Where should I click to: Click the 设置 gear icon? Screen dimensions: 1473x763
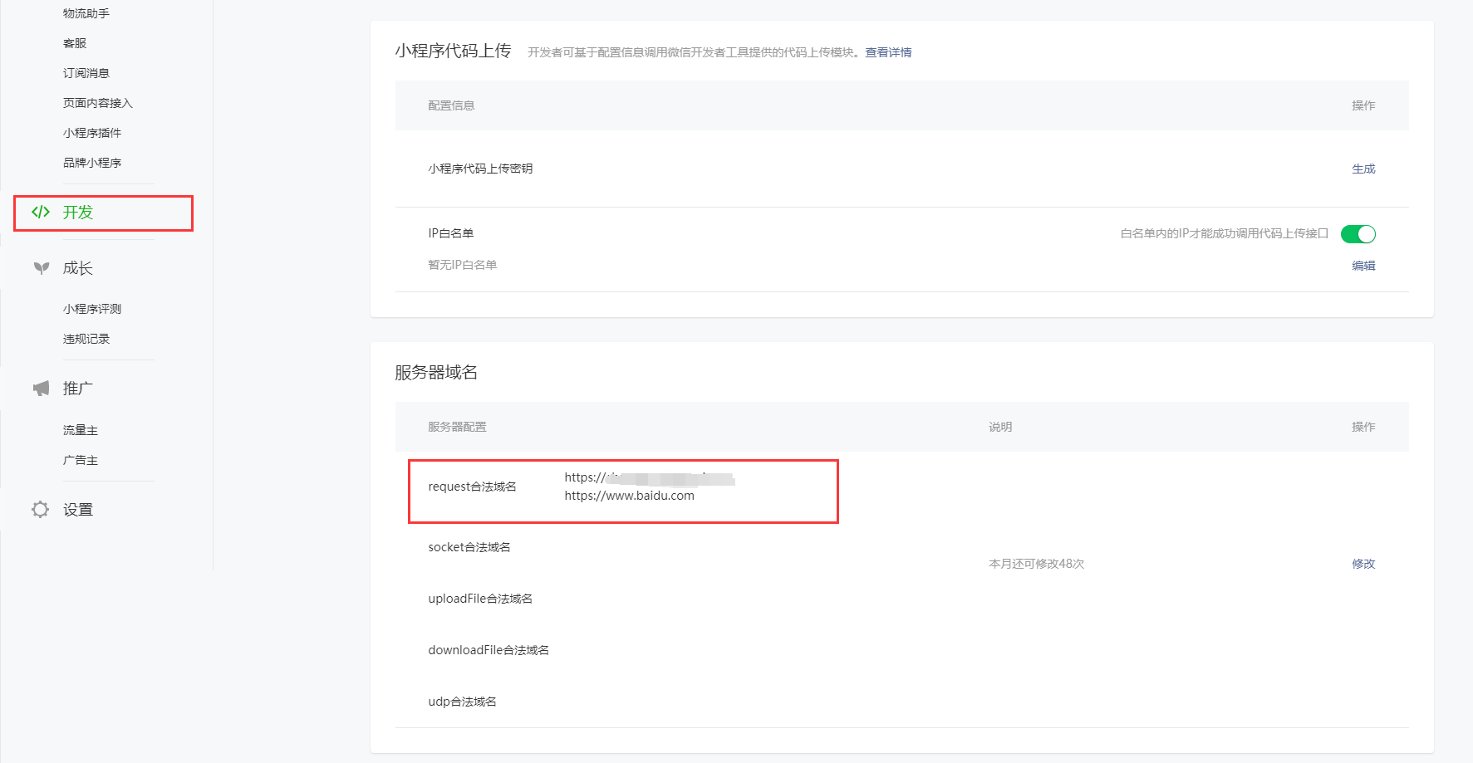[x=41, y=510]
